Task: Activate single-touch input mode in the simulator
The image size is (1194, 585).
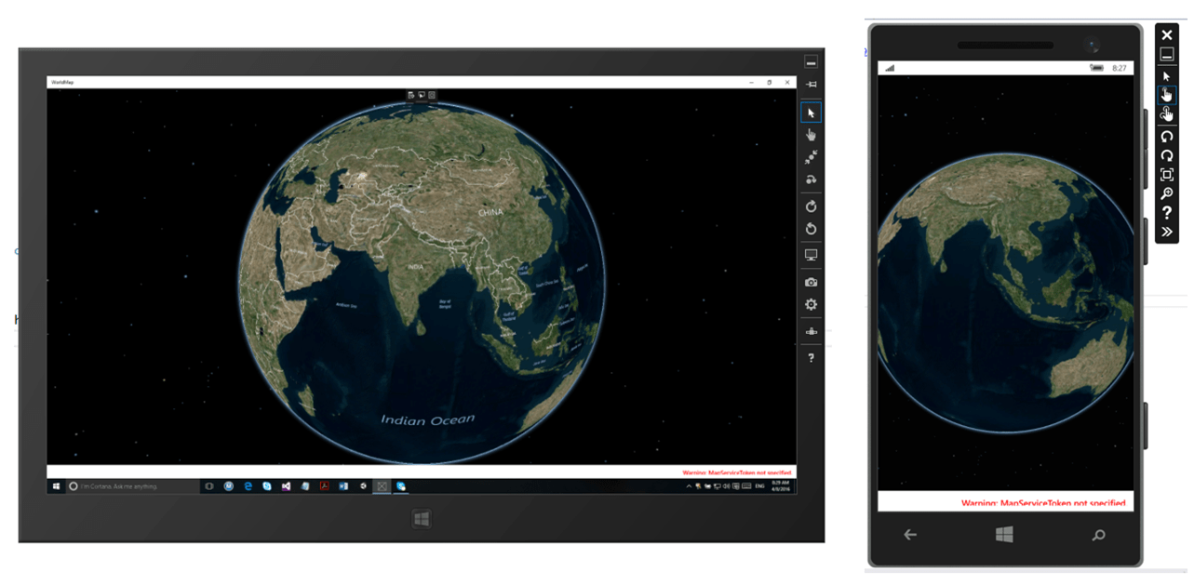Action: pyautogui.click(x=811, y=134)
